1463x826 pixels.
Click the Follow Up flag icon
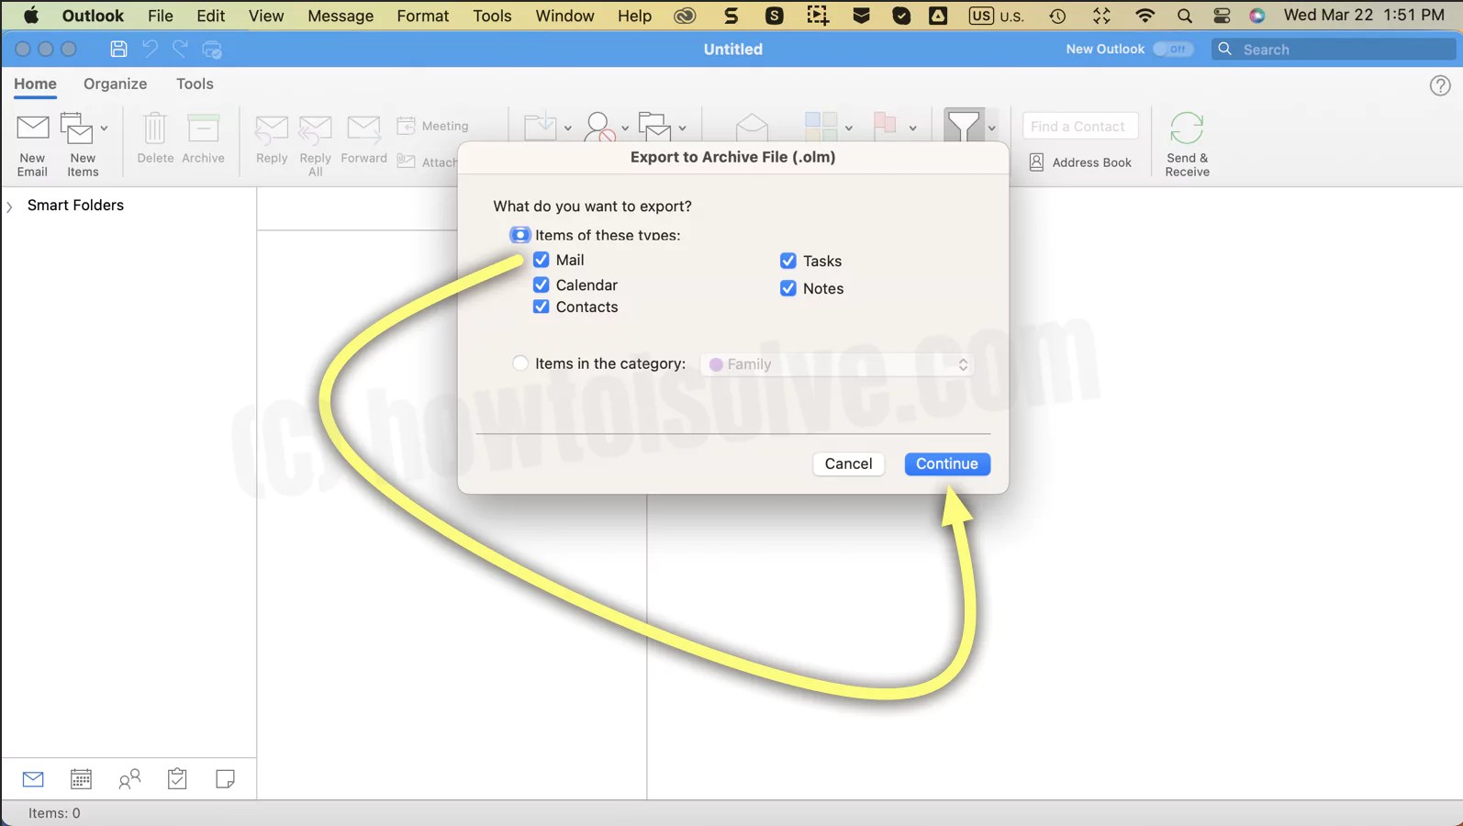[885, 126]
